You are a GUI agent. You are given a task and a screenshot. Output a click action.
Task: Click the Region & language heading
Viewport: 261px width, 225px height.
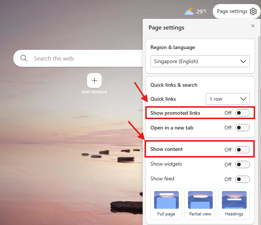point(173,47)
